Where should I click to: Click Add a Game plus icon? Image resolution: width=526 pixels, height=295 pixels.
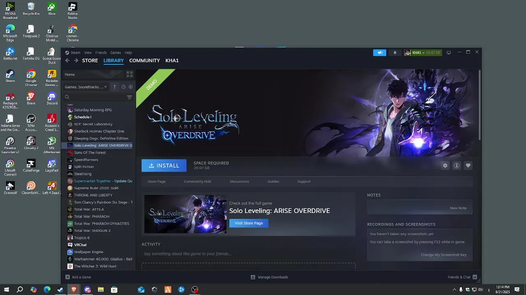[67, 277]
